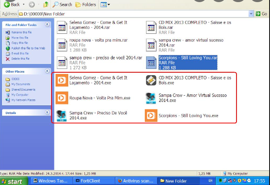270x185 pixels.
Task: Open My Documents in Other Places
Action: point(21,84)
